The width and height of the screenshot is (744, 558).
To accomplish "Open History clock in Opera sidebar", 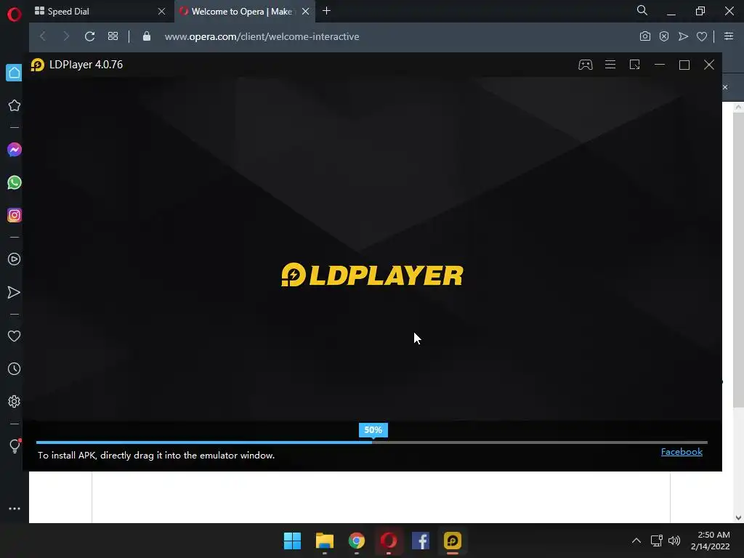I will pos(15,368).
